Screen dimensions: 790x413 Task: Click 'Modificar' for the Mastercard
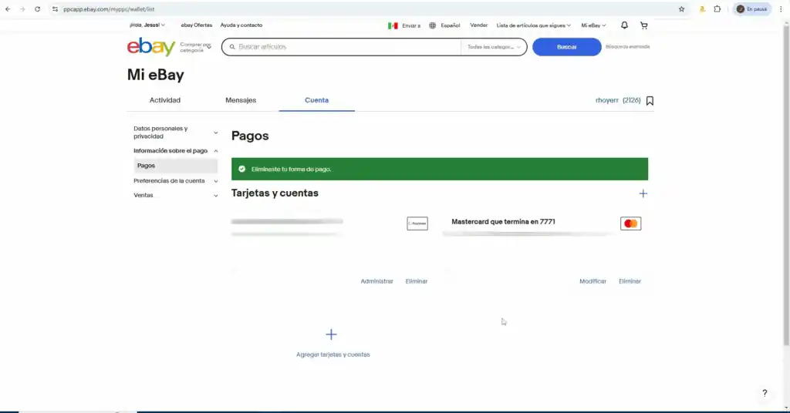(x=592, y=281)
